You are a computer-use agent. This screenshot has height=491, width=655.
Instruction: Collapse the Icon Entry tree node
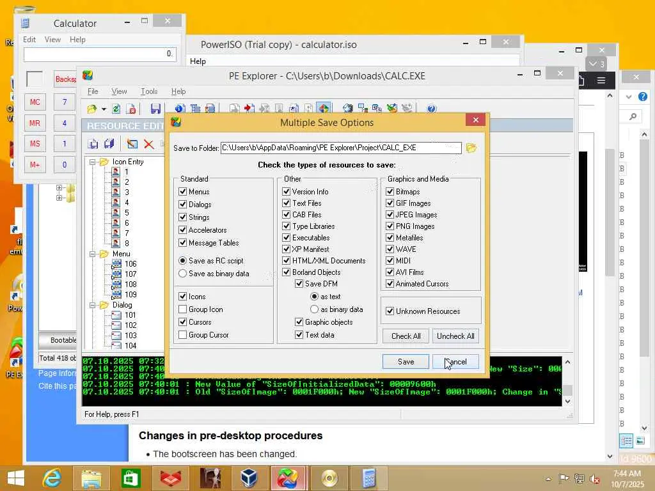[92, 162]
